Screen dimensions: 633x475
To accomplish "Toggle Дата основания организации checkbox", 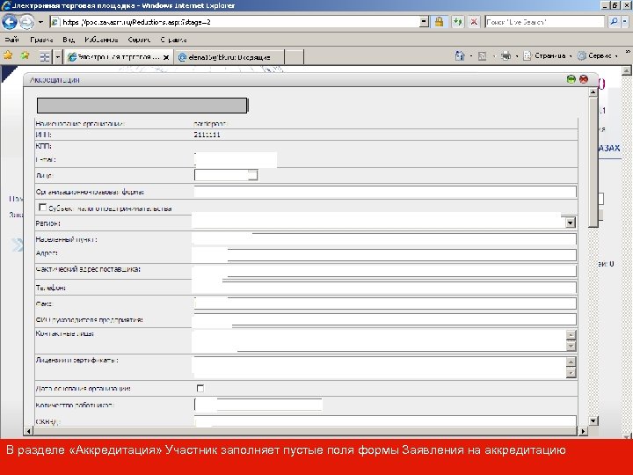I will [x=200, y=388].
